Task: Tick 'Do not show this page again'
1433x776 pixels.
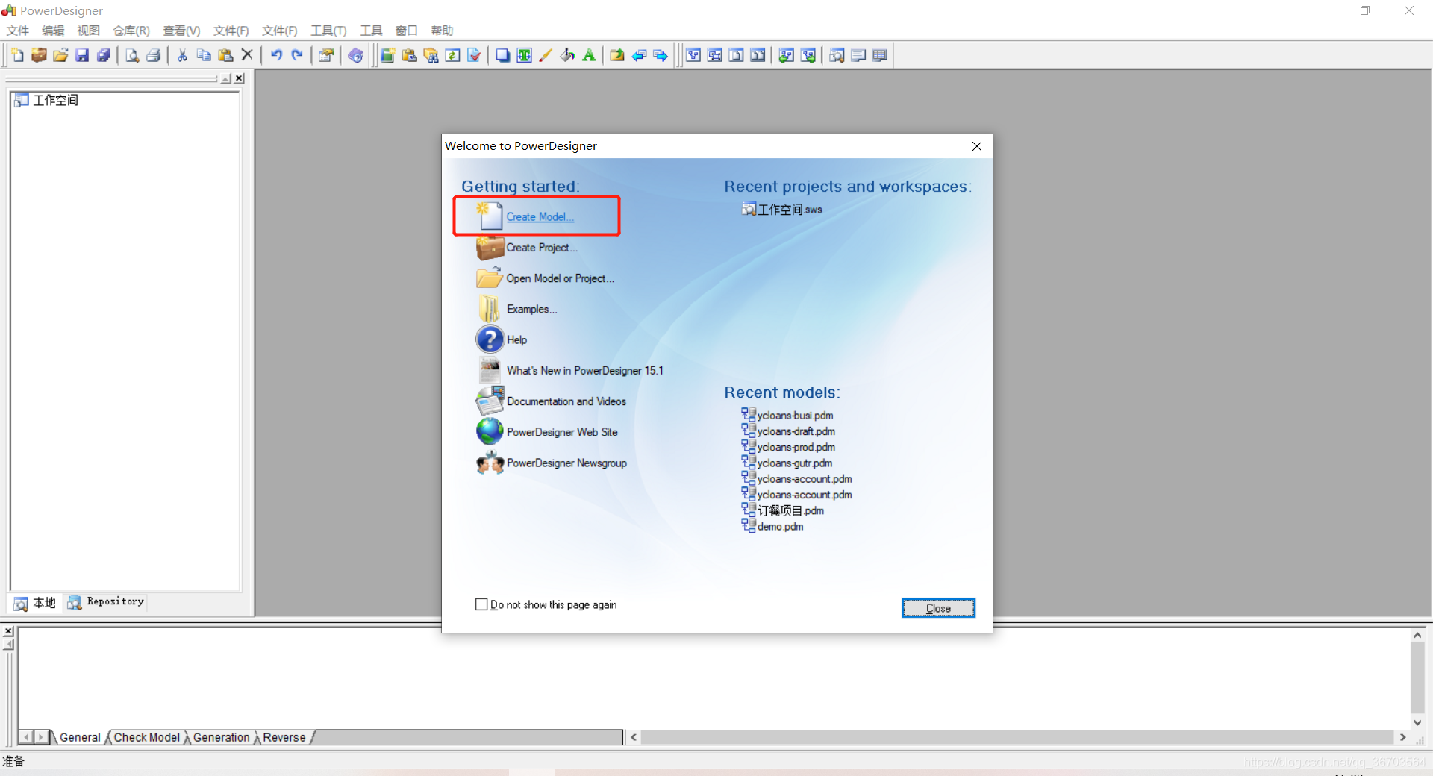Action: (481, 604)
